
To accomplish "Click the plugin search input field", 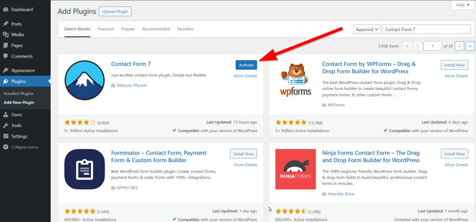I will (426, 29).
